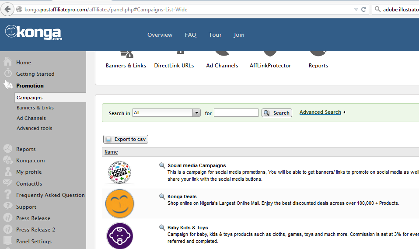The image size is (419, 249).
Task: Reload the page with refresh icon
Action: [x=363, y=9]
